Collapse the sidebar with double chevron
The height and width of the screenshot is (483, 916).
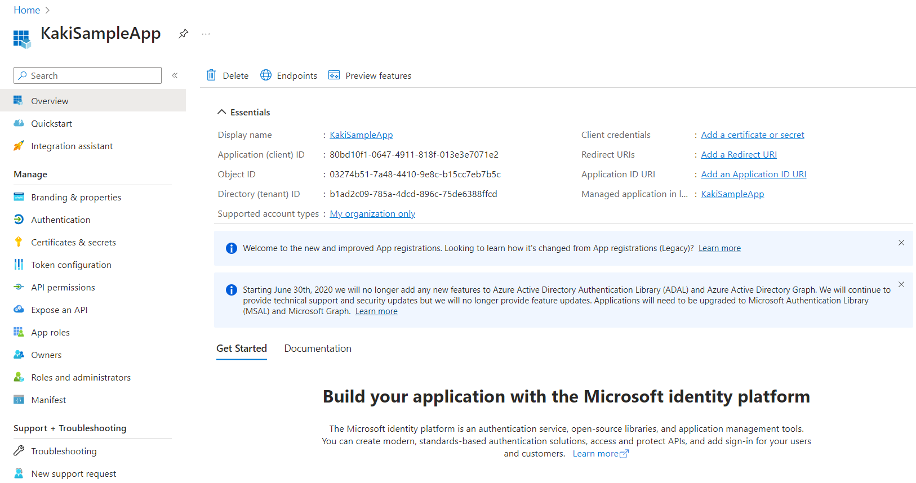coord(175,75)
